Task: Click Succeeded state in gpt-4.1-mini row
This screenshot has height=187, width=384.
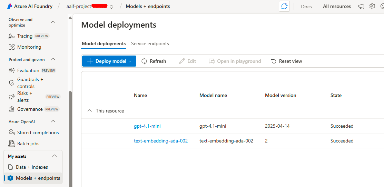Action: coord(342,126)
